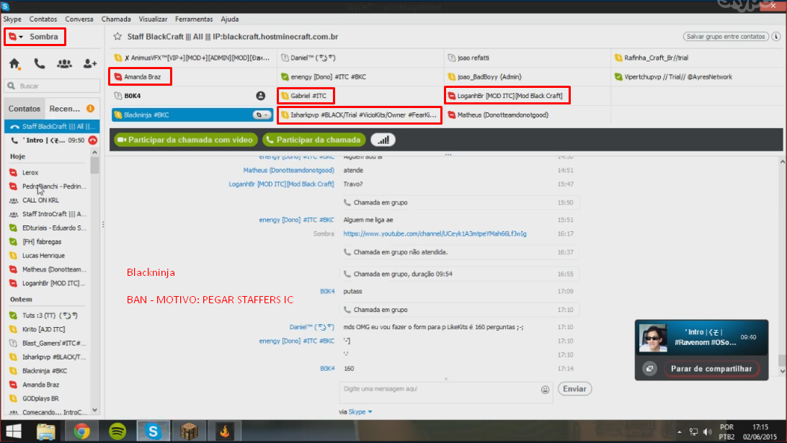
Task: Join call with video button
Action: point(186,140)
